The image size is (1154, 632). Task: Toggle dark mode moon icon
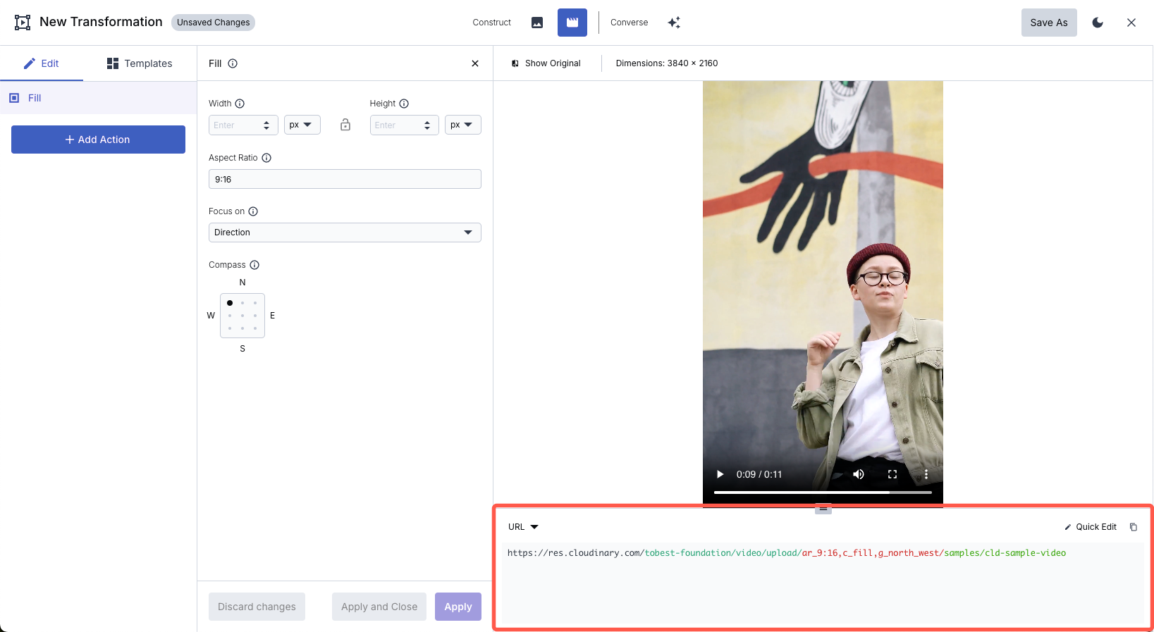[1098, 23]
